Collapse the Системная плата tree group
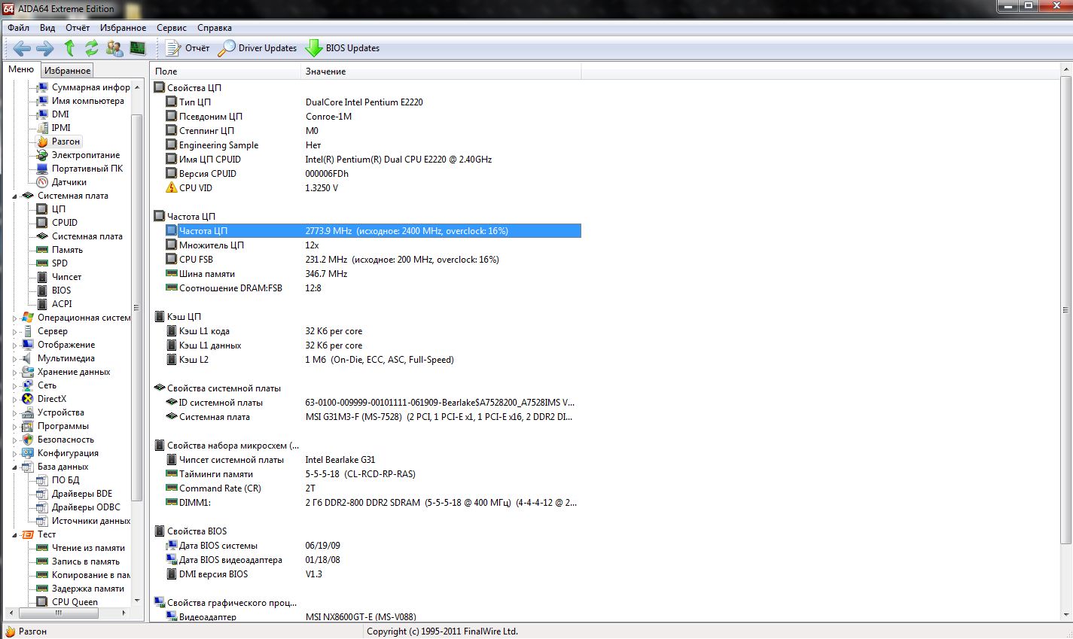1073x639 pixels. click(15, 196)
